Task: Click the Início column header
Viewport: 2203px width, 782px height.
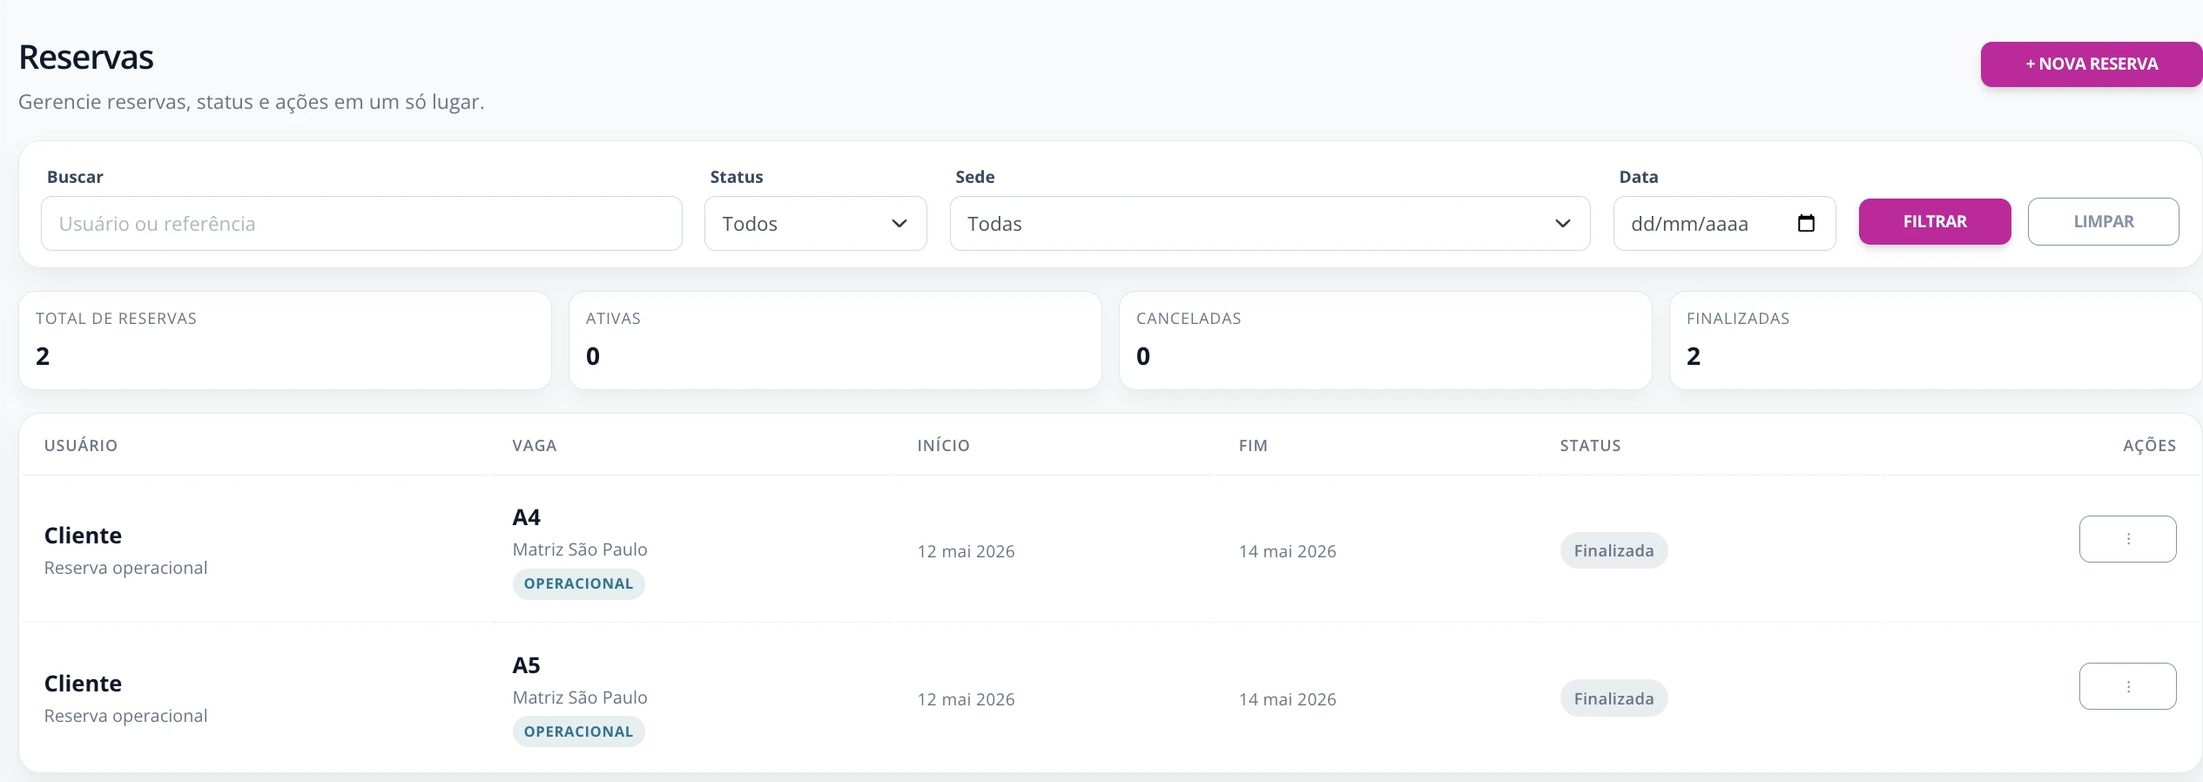Action: 943,446
